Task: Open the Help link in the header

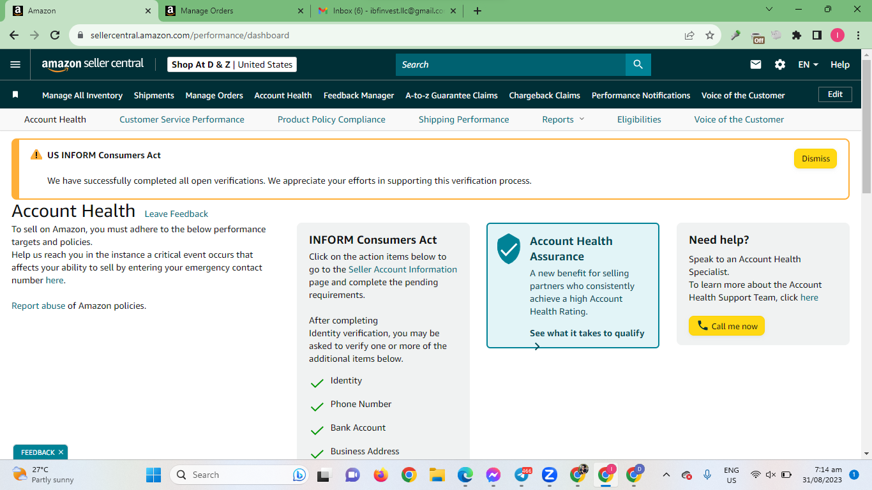Action: (840, 64)
